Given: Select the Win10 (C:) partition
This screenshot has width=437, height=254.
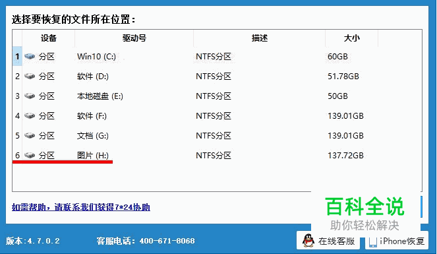Looking at the screenshot, I should 96,57.
